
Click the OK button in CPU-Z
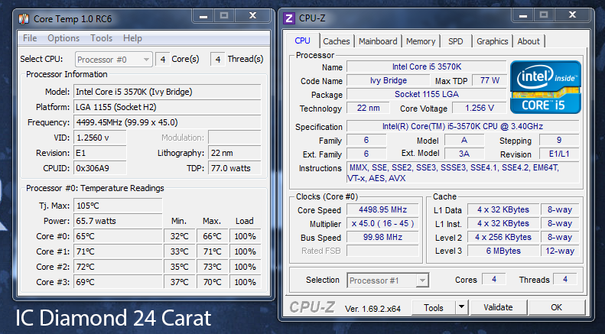(556, 307)
